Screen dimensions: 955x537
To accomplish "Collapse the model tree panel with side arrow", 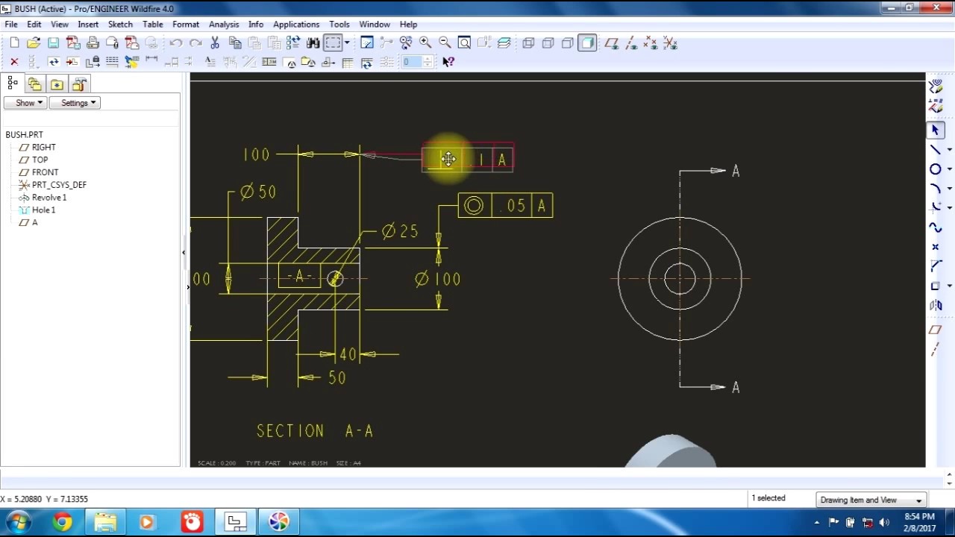I will [x=184, y=253].
